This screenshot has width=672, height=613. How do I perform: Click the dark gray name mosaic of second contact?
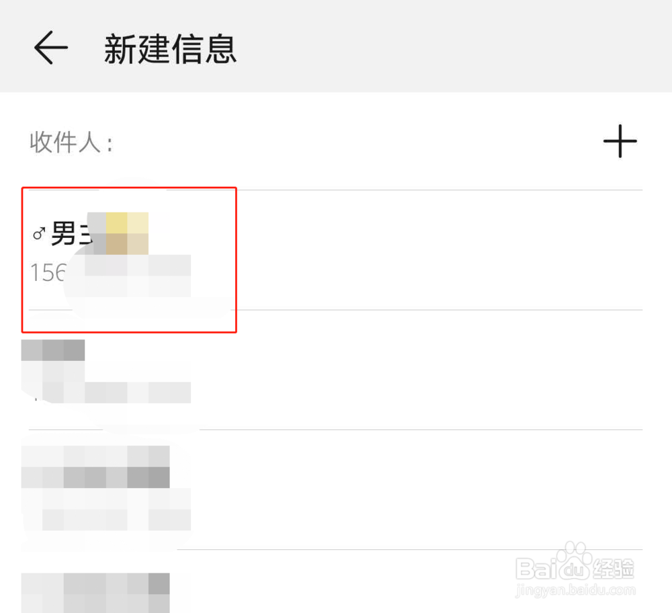(53, 350)
